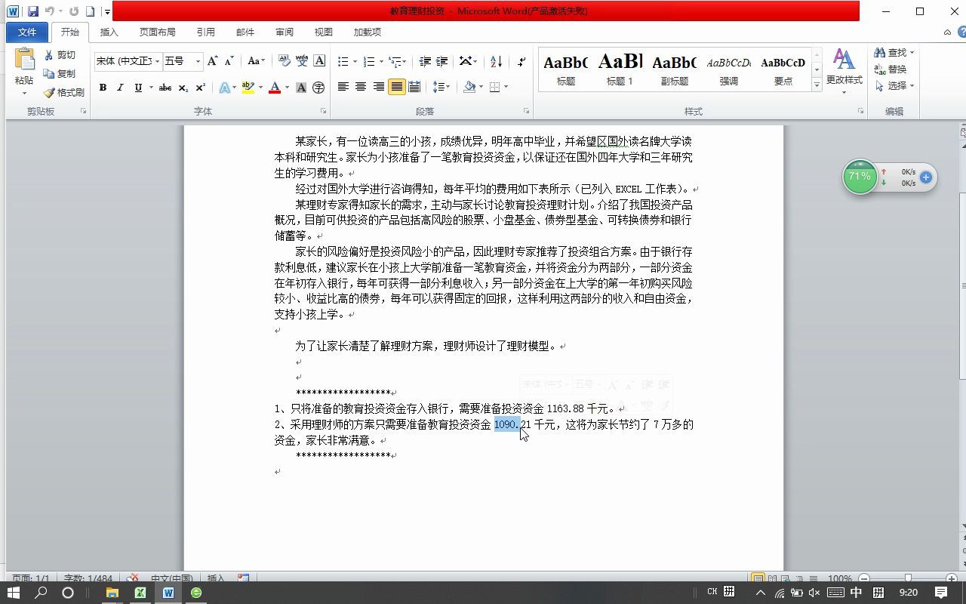The width and height of the screenshot is (966, 604).
Task: Toggle Strikethrough formatting
Action: coord(165,88)
